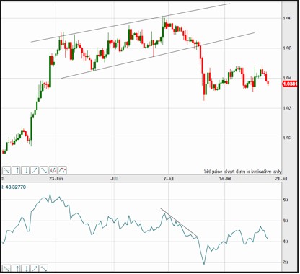Click the 23-Jun date axis label
This screenshot has width=300, height=274.
[x=56, y=179]
